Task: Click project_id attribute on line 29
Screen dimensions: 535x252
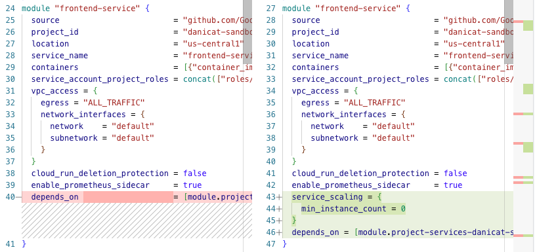Action: [x=316, y=32]
